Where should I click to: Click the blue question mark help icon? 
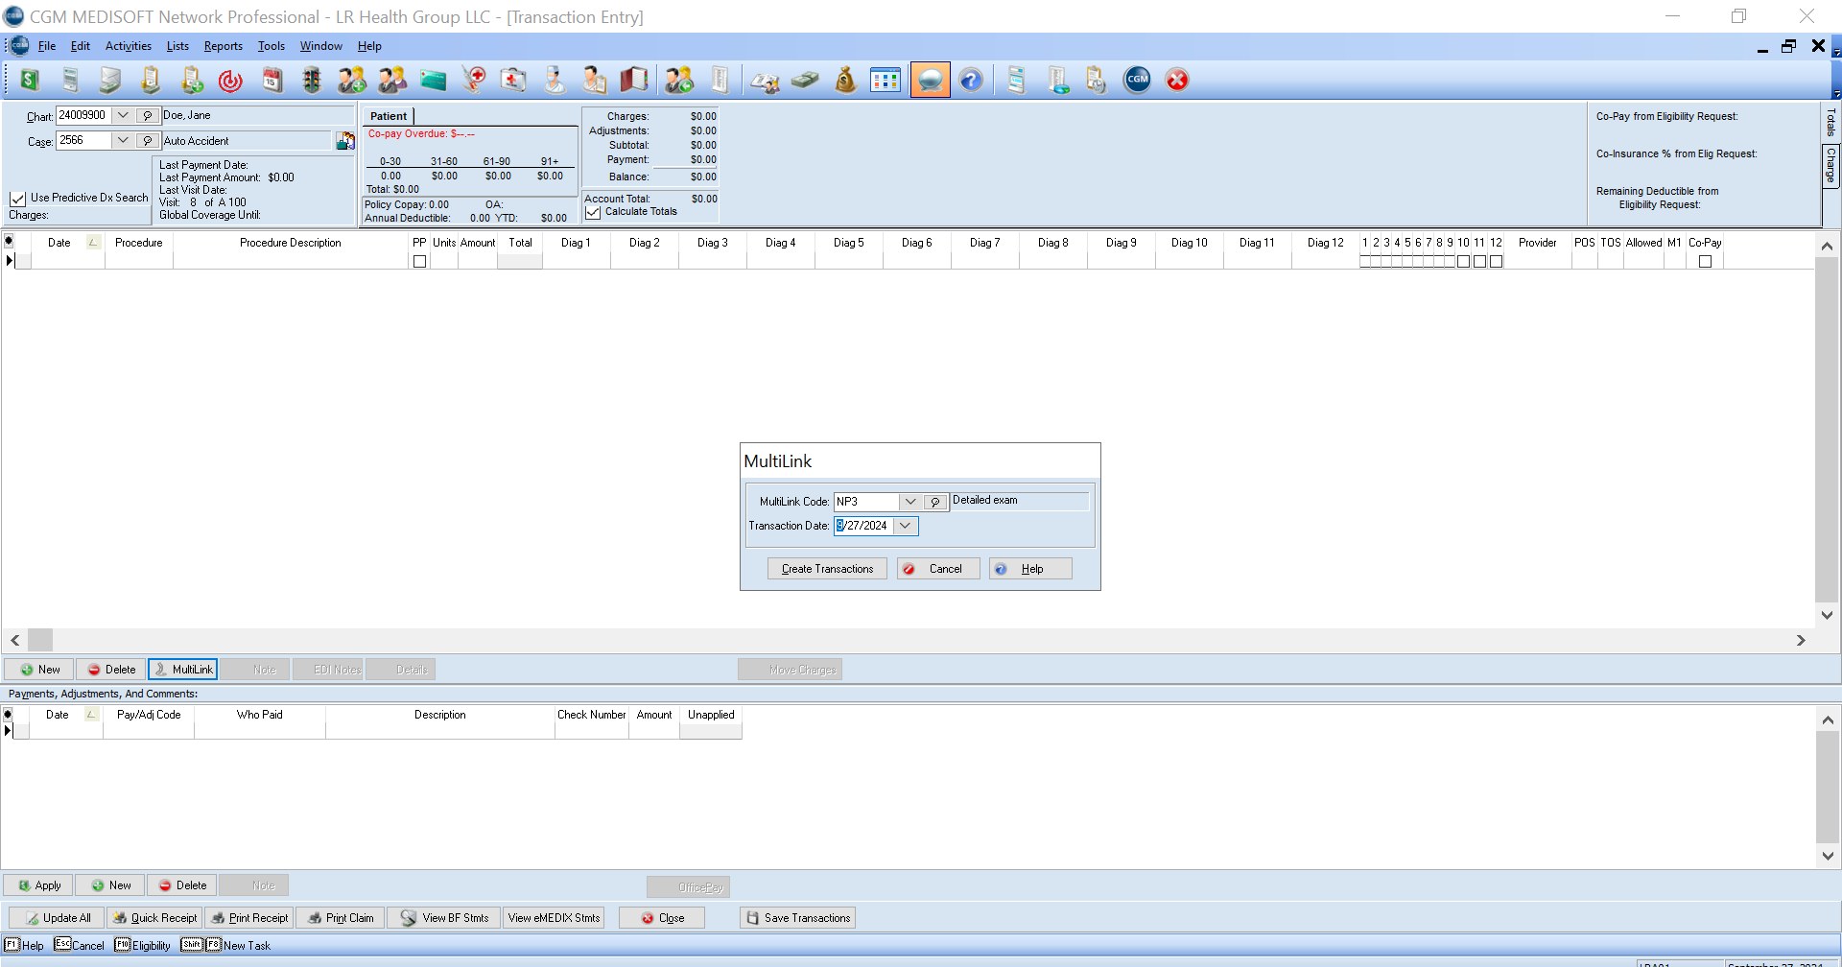coord(971,81)
